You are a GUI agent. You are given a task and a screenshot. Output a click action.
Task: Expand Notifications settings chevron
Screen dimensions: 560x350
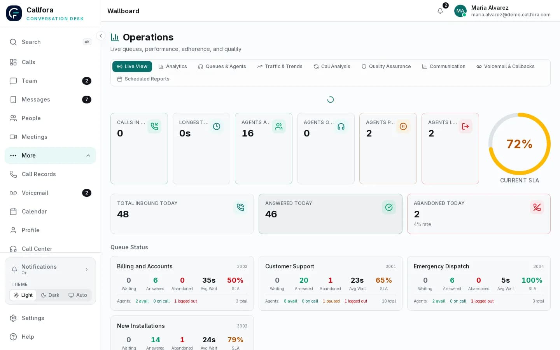coord(87,269)
